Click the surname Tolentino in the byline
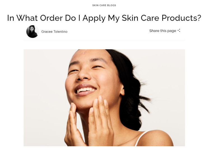 coord(60,32)
